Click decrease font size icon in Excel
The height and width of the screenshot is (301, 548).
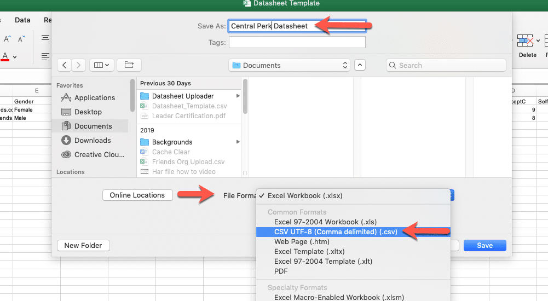(x=22, y=39)
